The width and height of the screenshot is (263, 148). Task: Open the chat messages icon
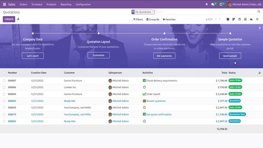[213, 5]
